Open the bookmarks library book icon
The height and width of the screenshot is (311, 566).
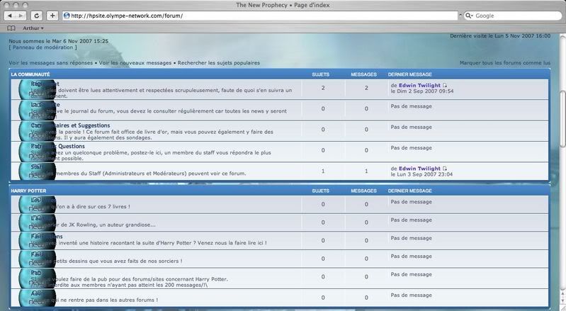pyautogui.click(x=11, y=28)
